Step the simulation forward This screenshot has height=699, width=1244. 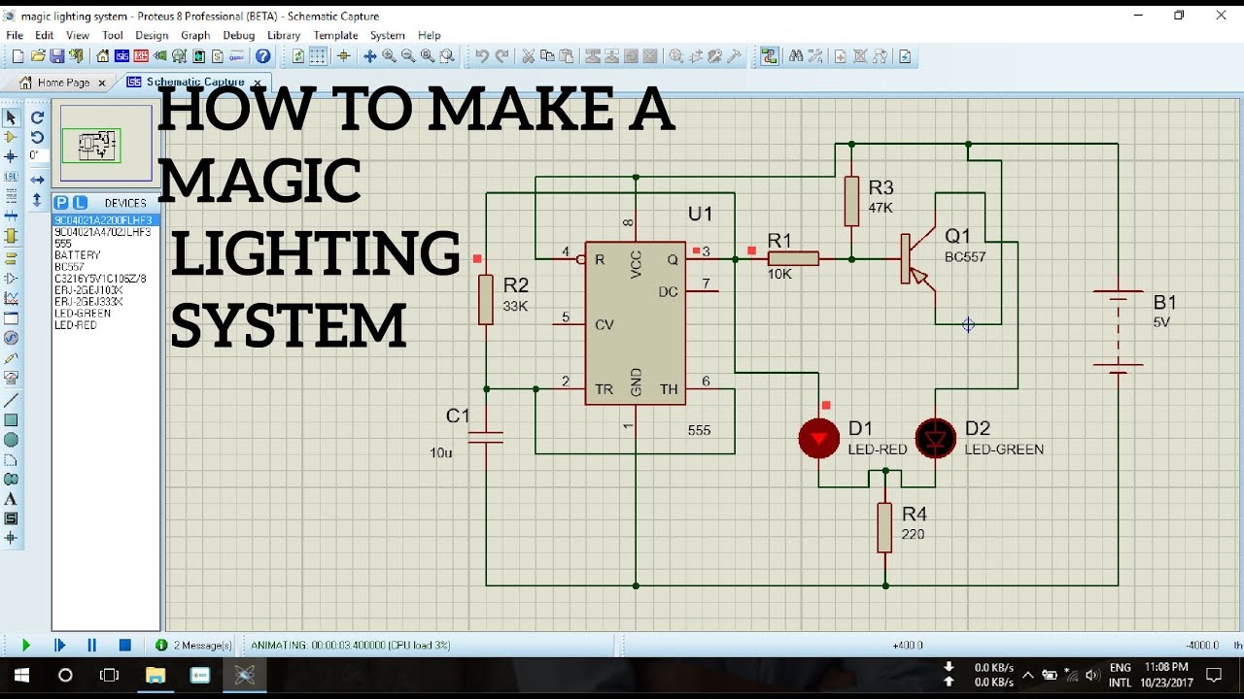pos(59,645)
